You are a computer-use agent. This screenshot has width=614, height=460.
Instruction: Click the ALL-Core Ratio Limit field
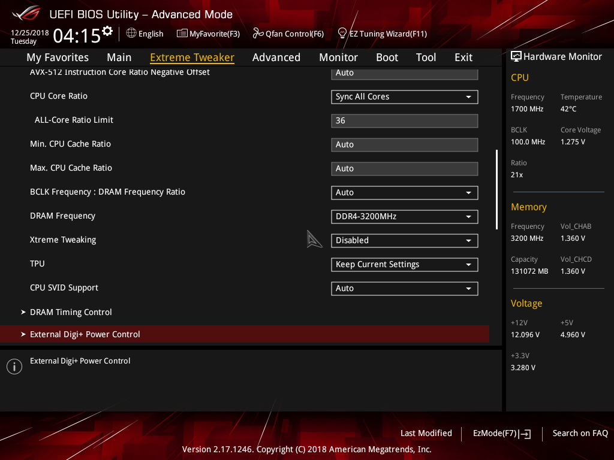(x=404, y=121)
